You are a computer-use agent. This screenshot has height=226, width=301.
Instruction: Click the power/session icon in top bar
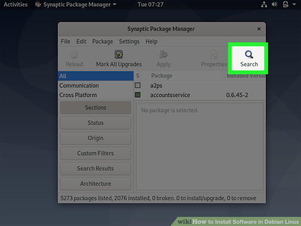tap(286, 4)
